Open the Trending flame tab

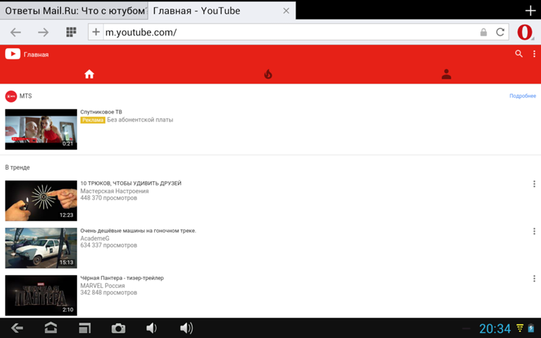[x=268, y=74]
